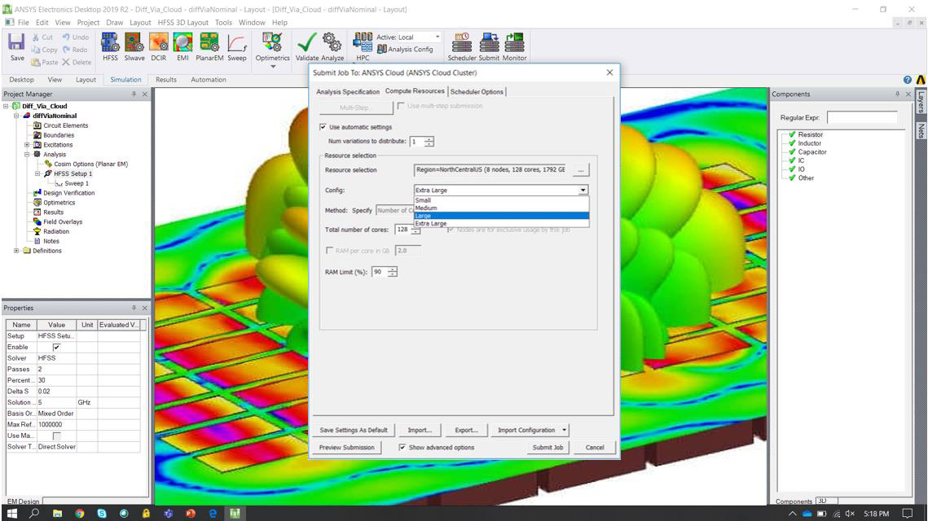928x521 pixels.
Task: Toggle the Enable checkbox in Properties
Action: [x=56, y=347]
